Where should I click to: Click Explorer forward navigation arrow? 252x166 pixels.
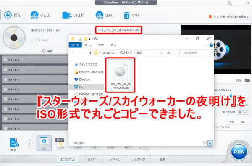(x=80, y=53)
